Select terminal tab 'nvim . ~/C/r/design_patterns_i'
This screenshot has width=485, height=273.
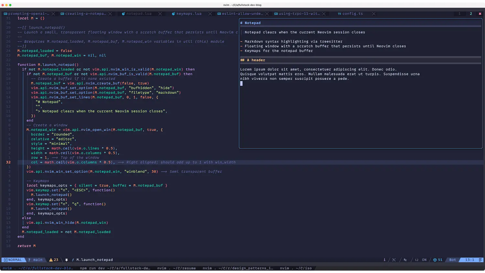[x=238, y=268]
